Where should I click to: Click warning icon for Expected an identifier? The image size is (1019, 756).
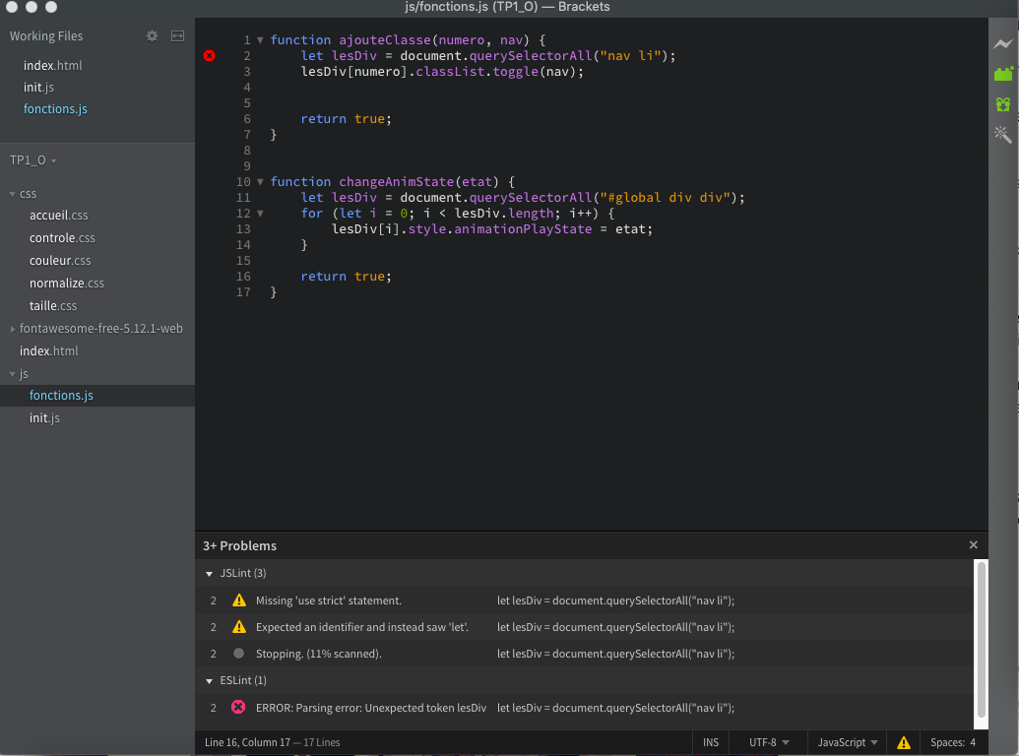point(239,627)
